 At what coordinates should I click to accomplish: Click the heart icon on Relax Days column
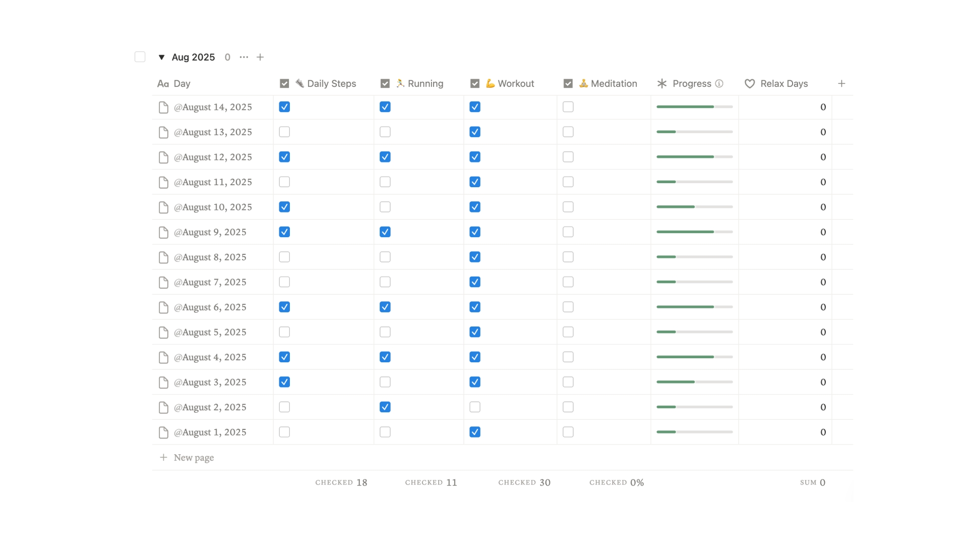[x=750, y=84]
